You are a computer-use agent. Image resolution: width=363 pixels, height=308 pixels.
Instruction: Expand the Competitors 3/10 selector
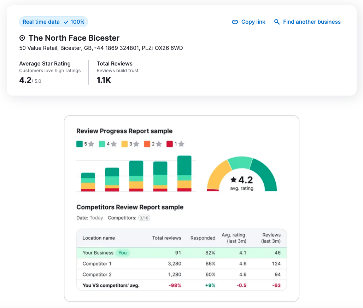click(x=144, y=218)
